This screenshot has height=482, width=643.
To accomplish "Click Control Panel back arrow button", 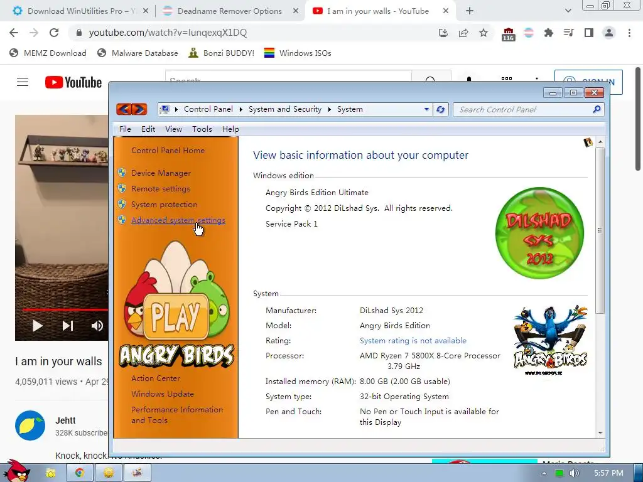I will tap(124, 109).
